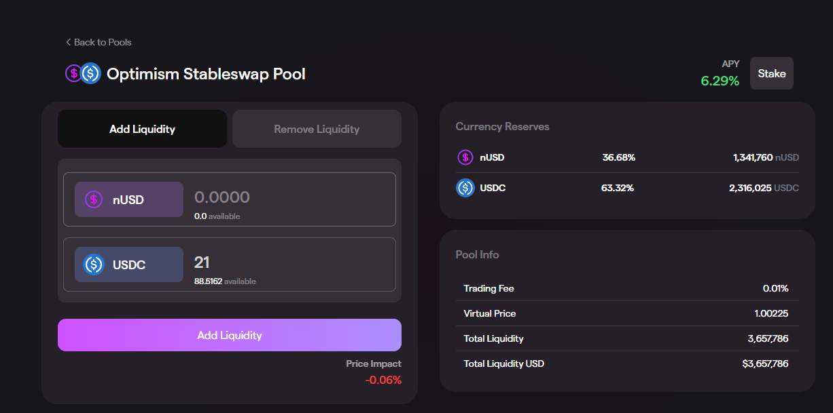Click the USDC amount input showing 21
Screen dimensions: 833x413
pos(285,262)
